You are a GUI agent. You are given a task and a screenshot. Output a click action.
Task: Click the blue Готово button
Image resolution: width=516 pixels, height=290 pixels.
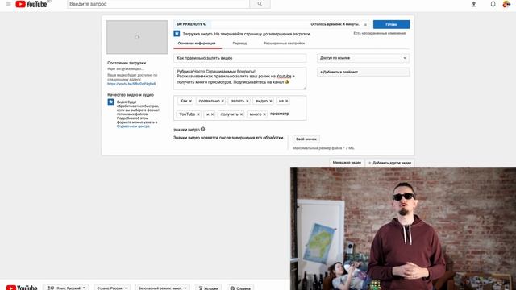391,24
